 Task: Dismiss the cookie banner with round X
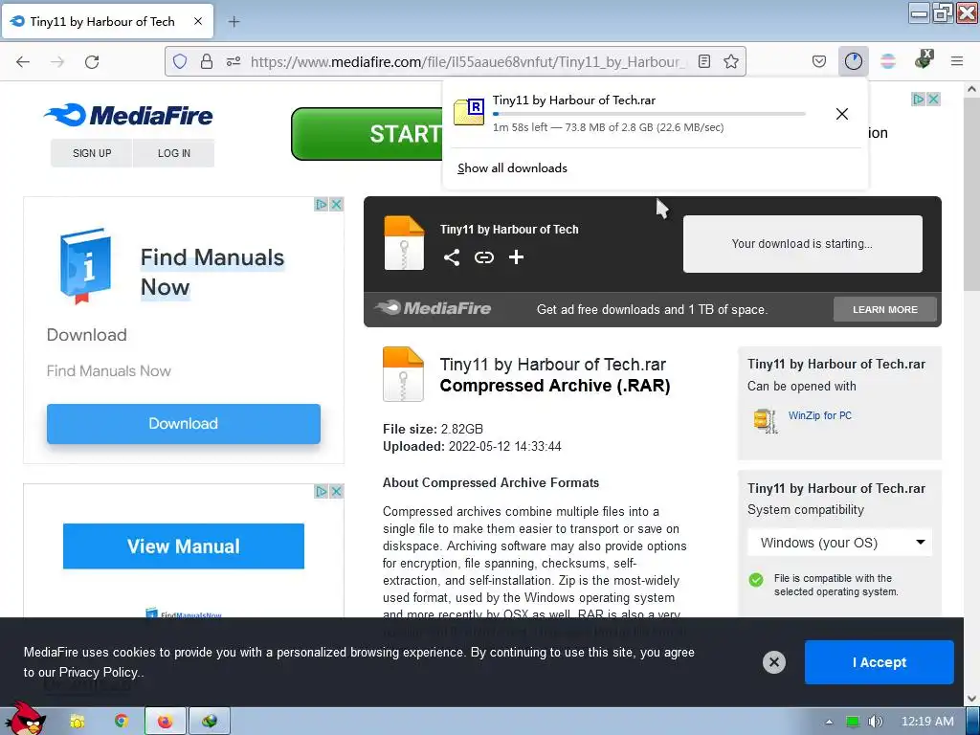[x=773, y=662]
